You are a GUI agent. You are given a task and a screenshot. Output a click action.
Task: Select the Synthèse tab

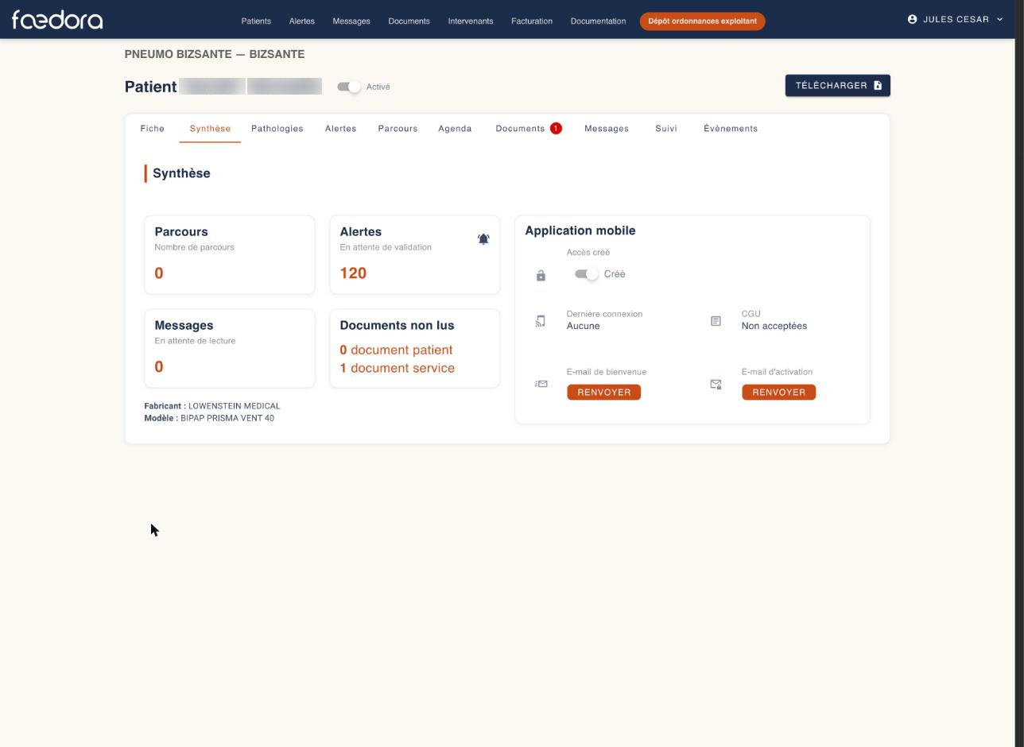210,129
